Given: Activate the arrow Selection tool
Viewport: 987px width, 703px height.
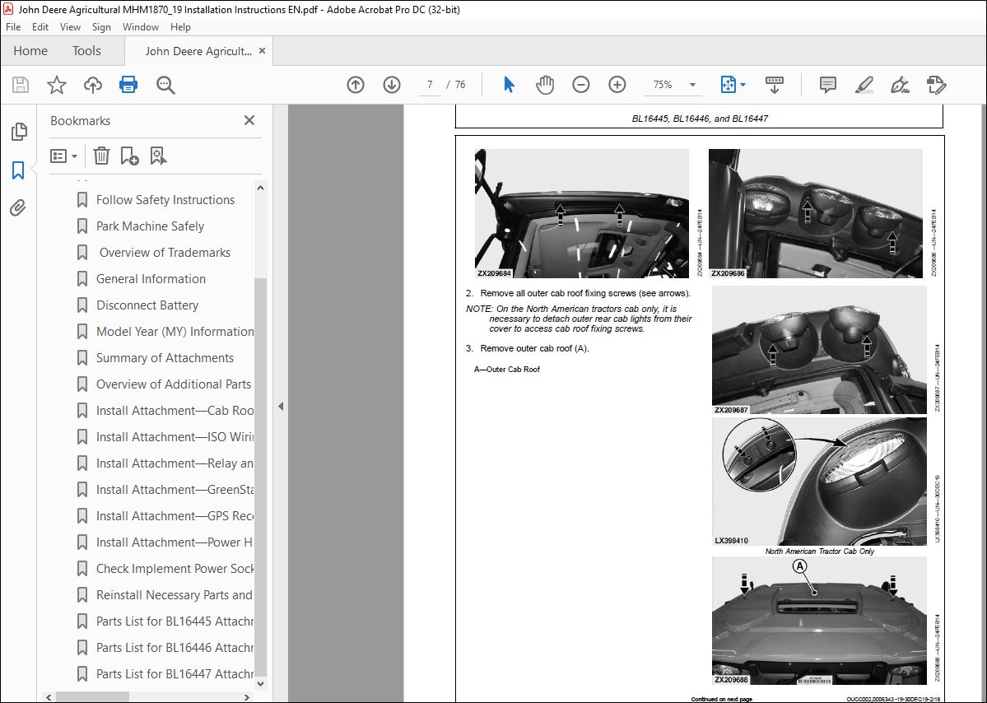Looking at the screenshot, I should [510, 84].
